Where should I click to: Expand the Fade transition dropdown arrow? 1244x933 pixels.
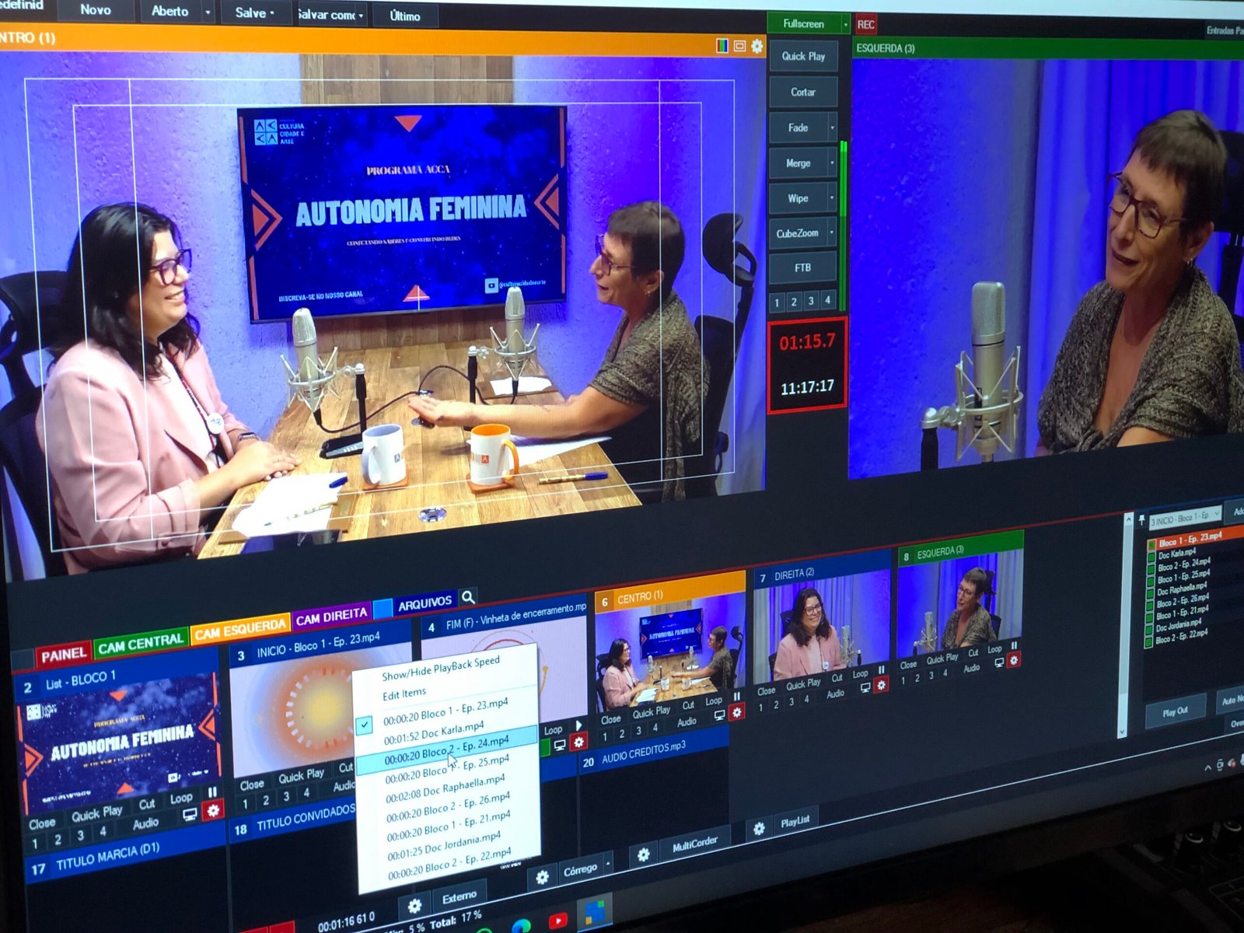[832, 128]
